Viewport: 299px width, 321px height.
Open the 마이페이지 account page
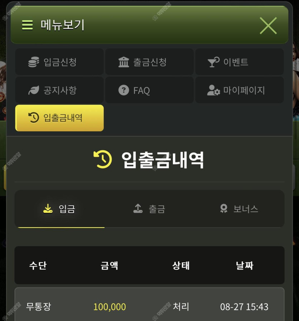[x=240, y=90]
